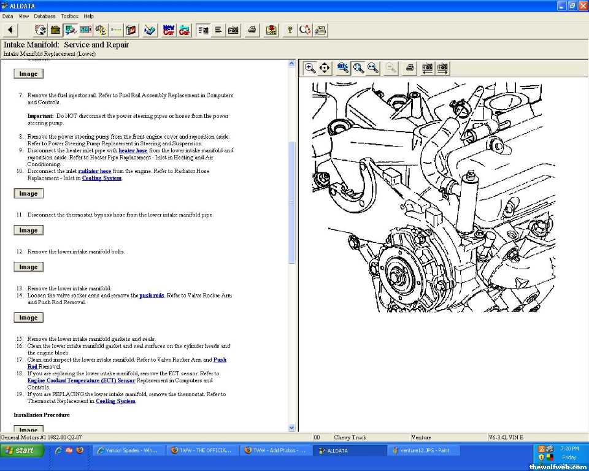Click the previous image camera arrow icon
This screenshot has width=589, height=471.
point(427,67)
